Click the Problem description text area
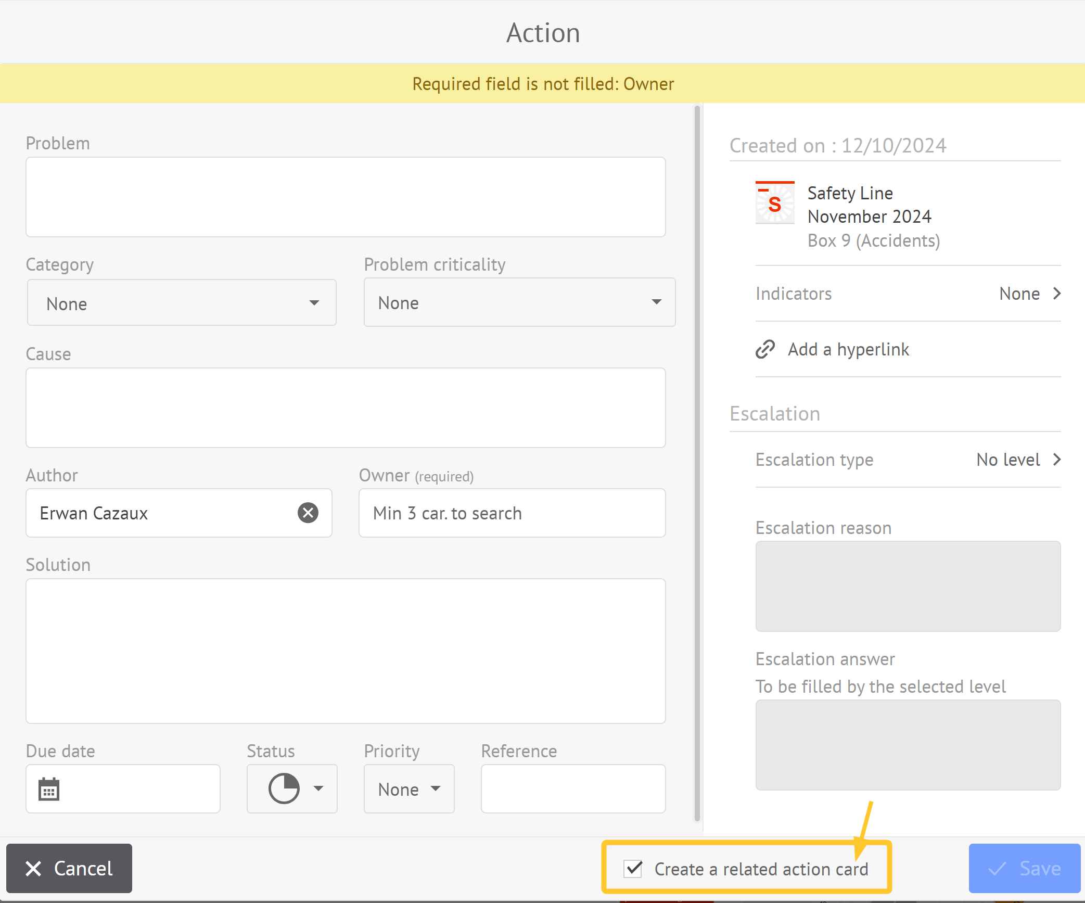The image size is (1085, 903). pyautogui.click(x=346, y=196)
